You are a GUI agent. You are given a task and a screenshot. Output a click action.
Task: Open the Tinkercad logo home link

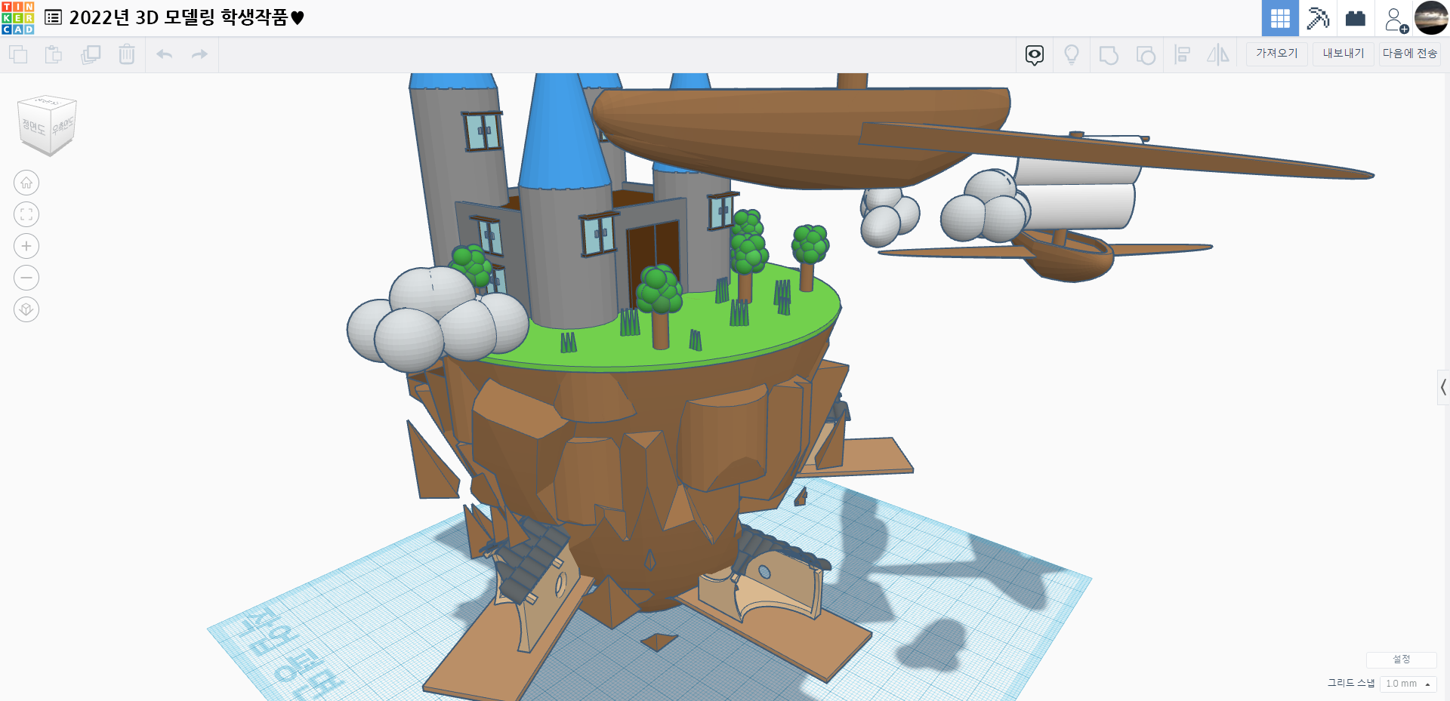(18, 18)
